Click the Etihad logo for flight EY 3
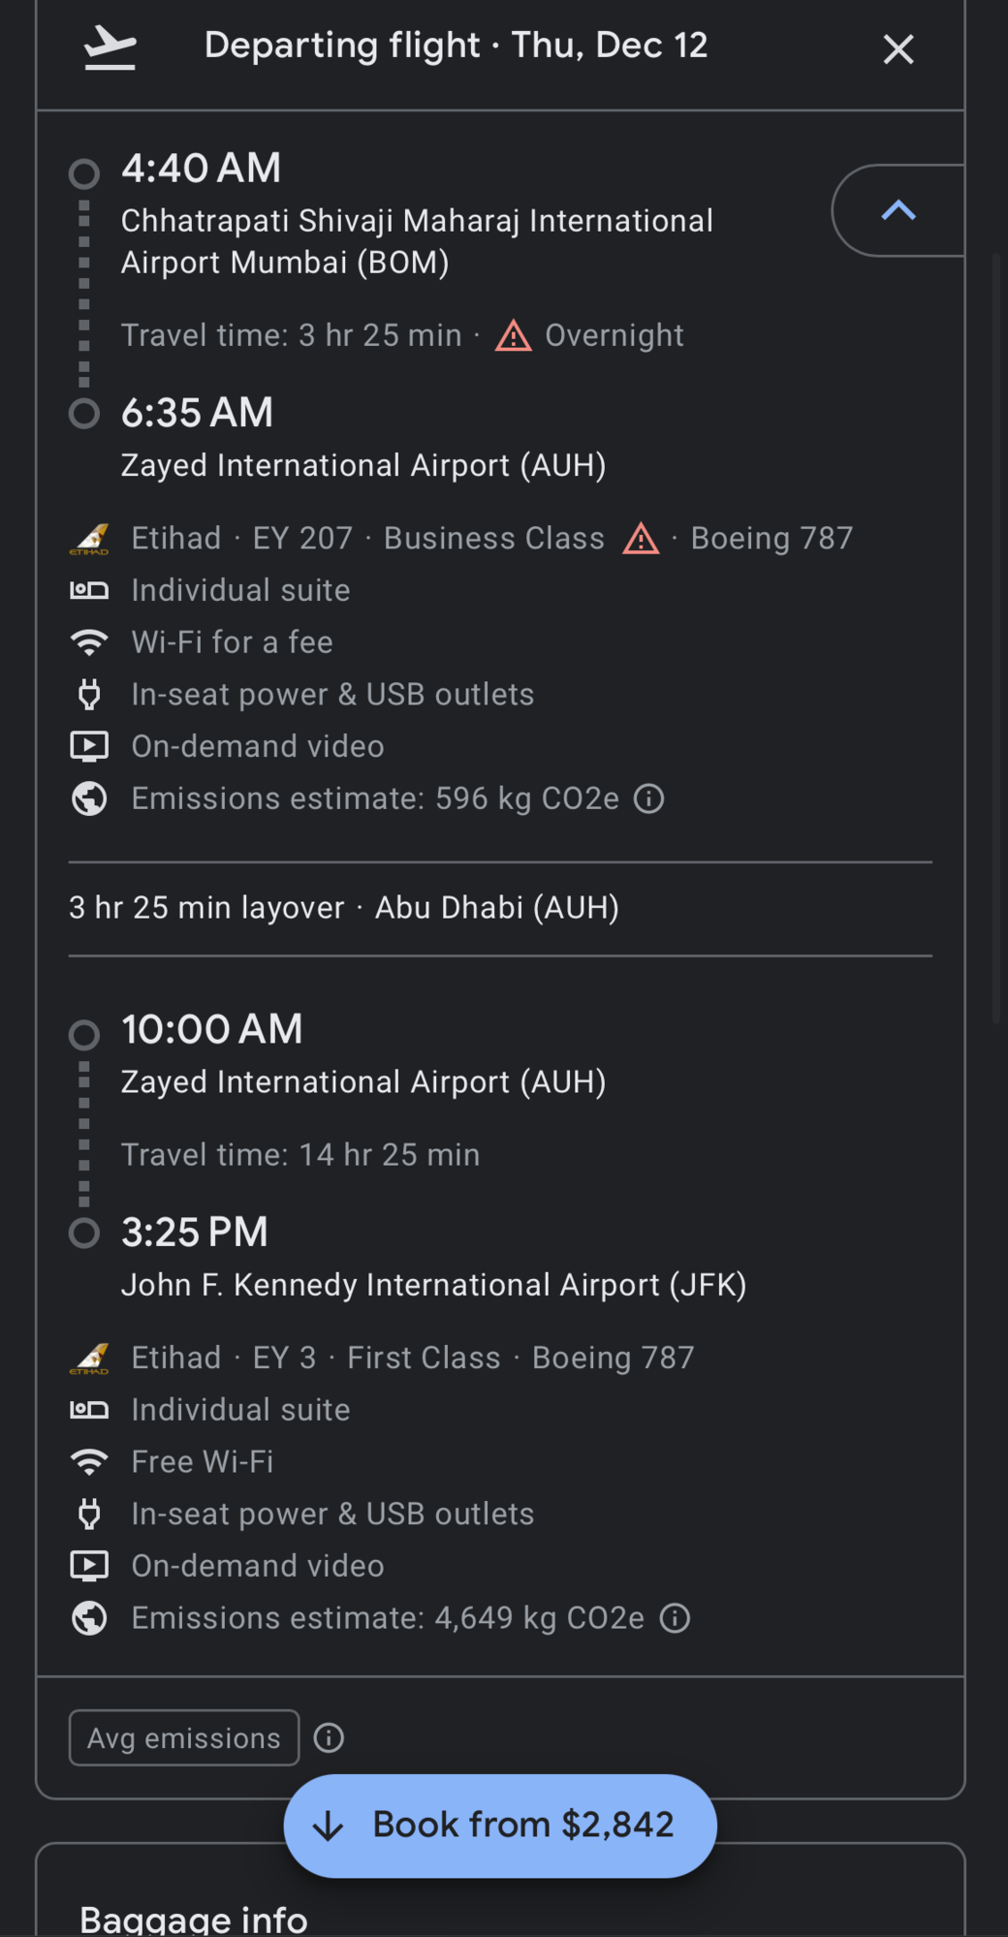The width and height of the screenshot is (1008, 1937). 89,1358
